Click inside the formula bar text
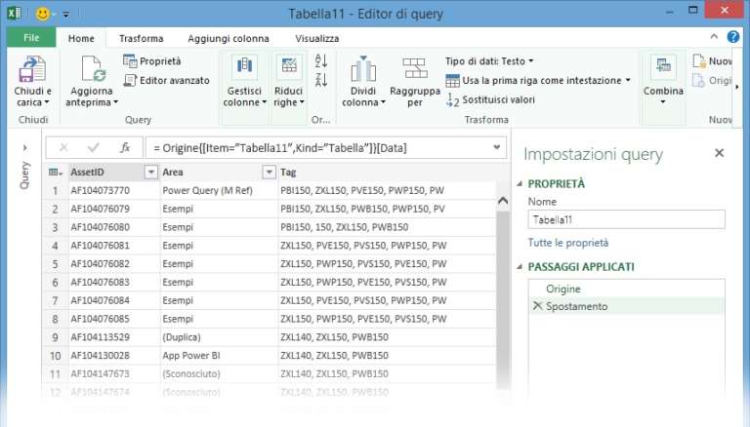 click(280, 148)
